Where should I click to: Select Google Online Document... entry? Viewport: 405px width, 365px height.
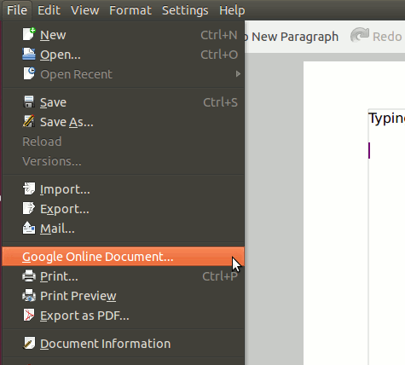[124, 257]
